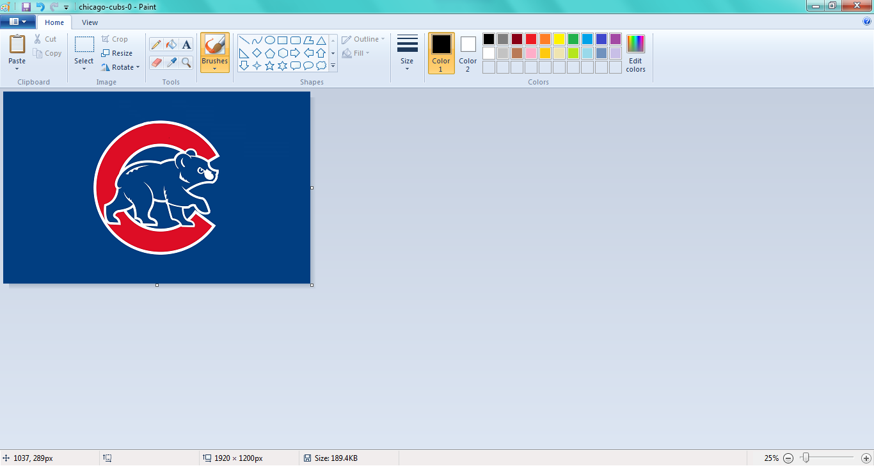This screenshot has width=874, height=466.
Task: Choose the Down arrow shape
Action: coord(244,65)
